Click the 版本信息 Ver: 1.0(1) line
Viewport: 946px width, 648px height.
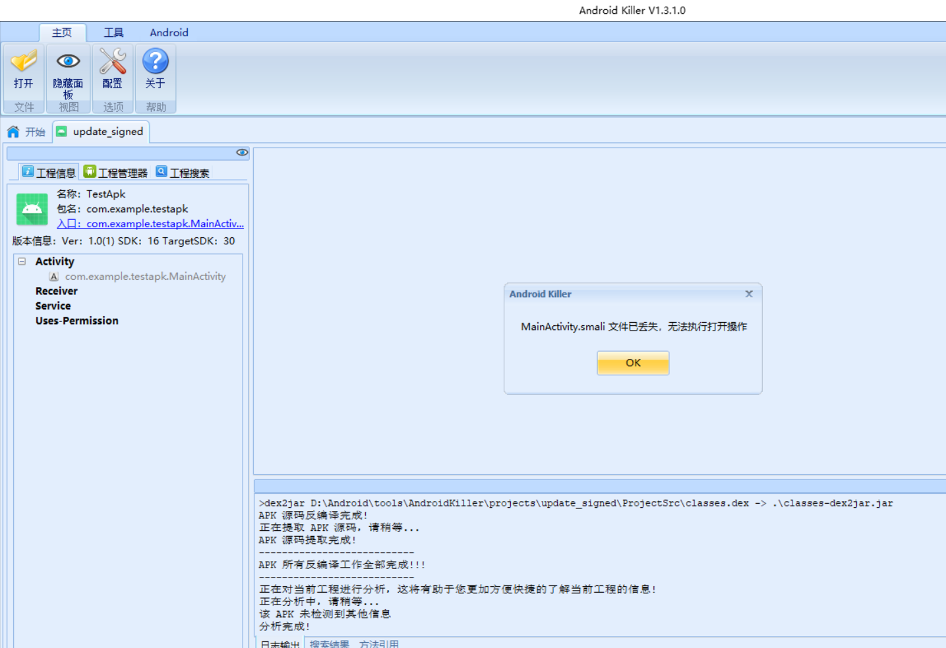point(123,241)
